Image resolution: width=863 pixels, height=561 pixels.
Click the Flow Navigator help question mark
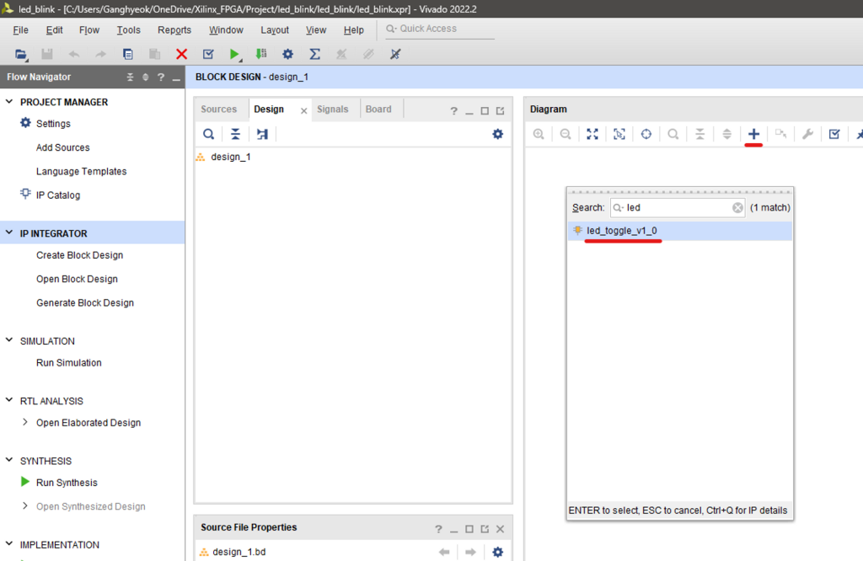tap(161, 77)
